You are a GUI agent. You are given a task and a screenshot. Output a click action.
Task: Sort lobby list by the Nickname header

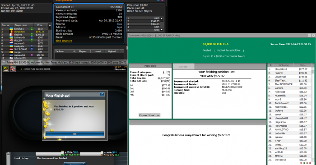click(x=284, y=65)
